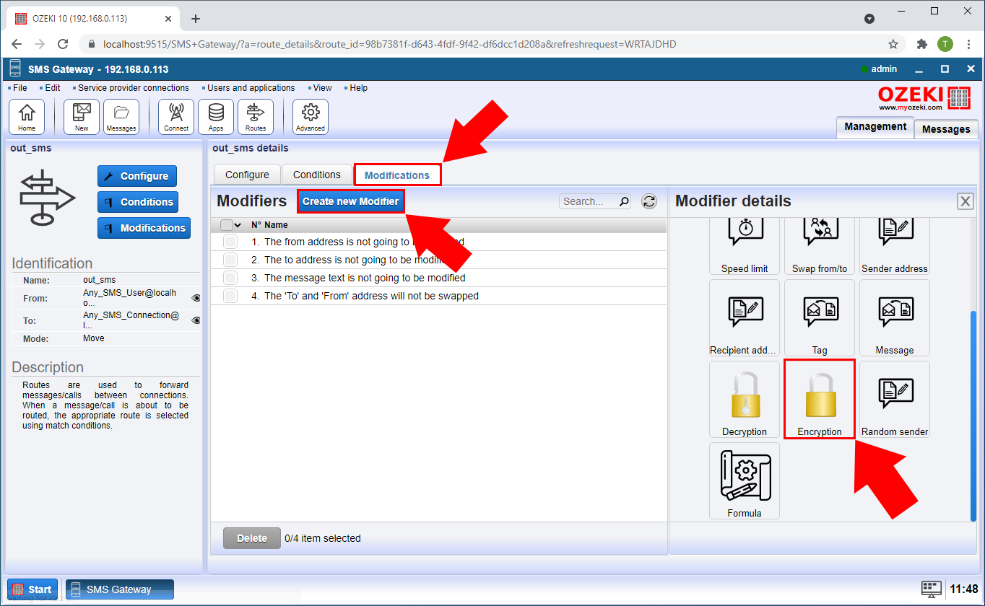This screenshot has width=985, height=606.
Task: Open the tab search dropdown in Chrome
Action: click(x=869, y=18)
